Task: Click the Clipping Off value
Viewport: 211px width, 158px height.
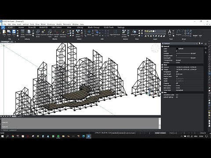Action: click(x=177, y=83)
